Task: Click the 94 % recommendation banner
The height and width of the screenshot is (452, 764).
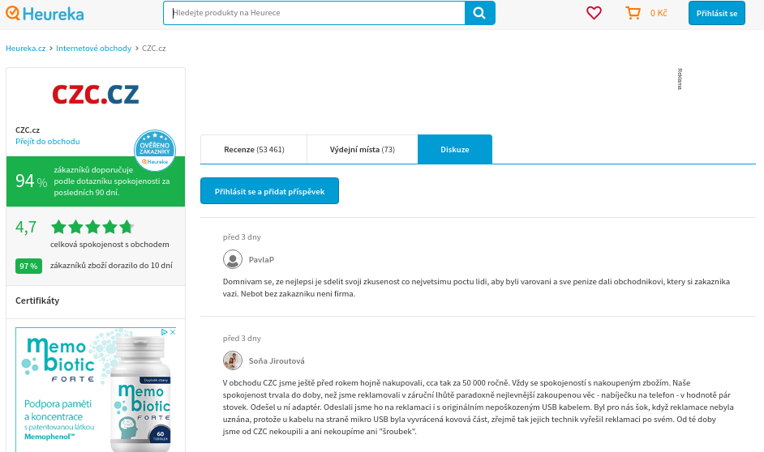Action: click(96, 181)
